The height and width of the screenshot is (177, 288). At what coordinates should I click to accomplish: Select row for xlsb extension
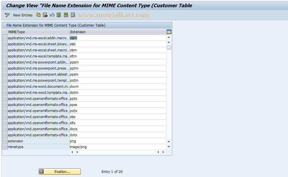coord(5,44)
